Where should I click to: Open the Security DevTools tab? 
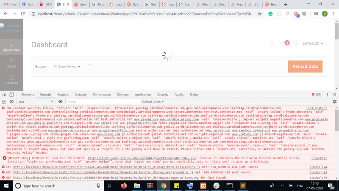[x=163, y=95]
